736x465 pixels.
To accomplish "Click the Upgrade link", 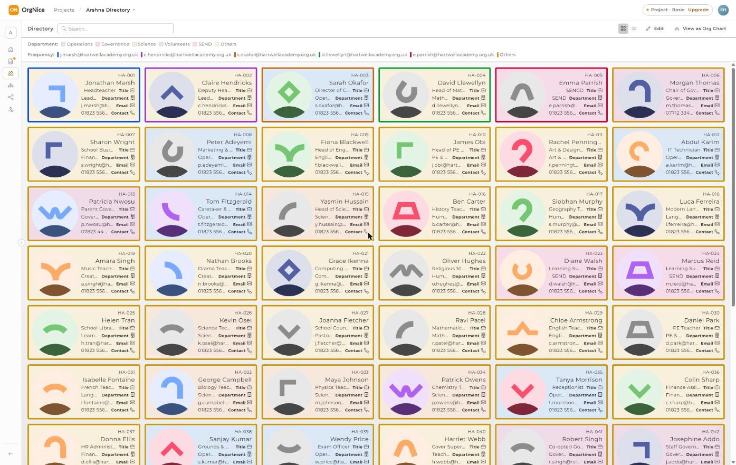I will 698,10.
